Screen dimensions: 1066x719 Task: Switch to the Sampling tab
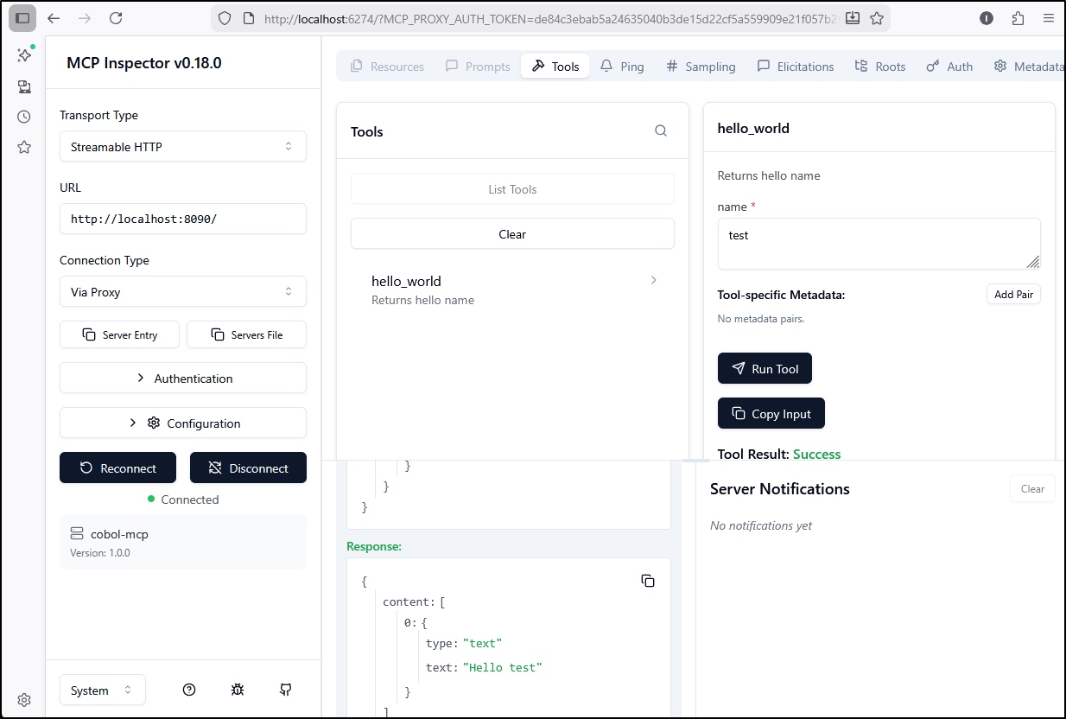click(701, 67)
